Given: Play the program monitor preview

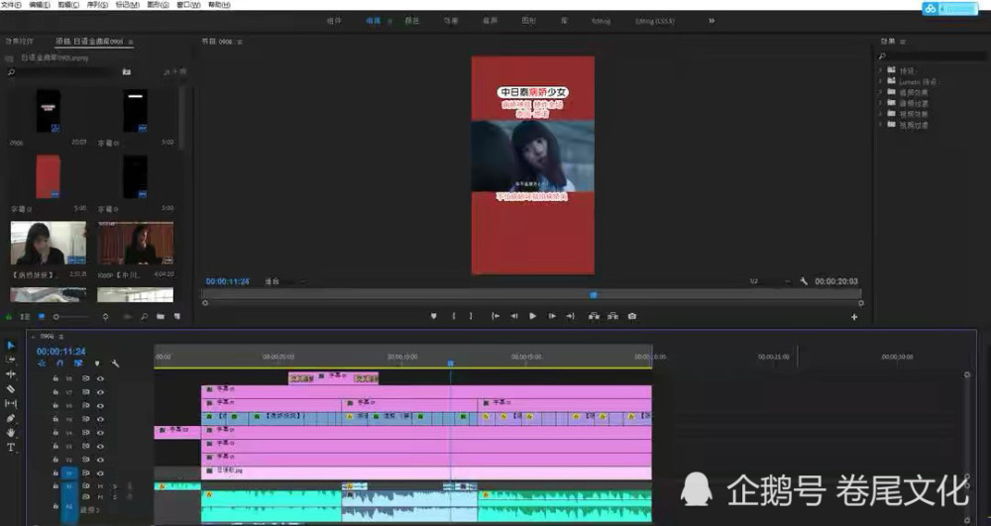Looking at the screenshot, I should pyautogui.click(x=533, y=316).
